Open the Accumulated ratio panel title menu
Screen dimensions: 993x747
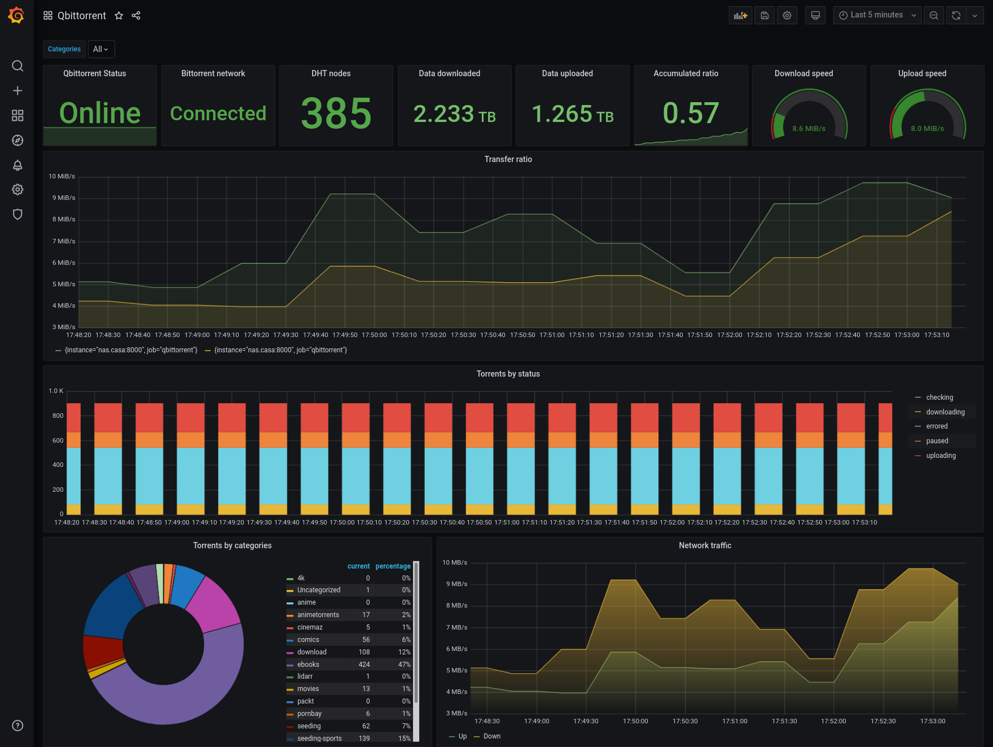(x=686, y=73)
